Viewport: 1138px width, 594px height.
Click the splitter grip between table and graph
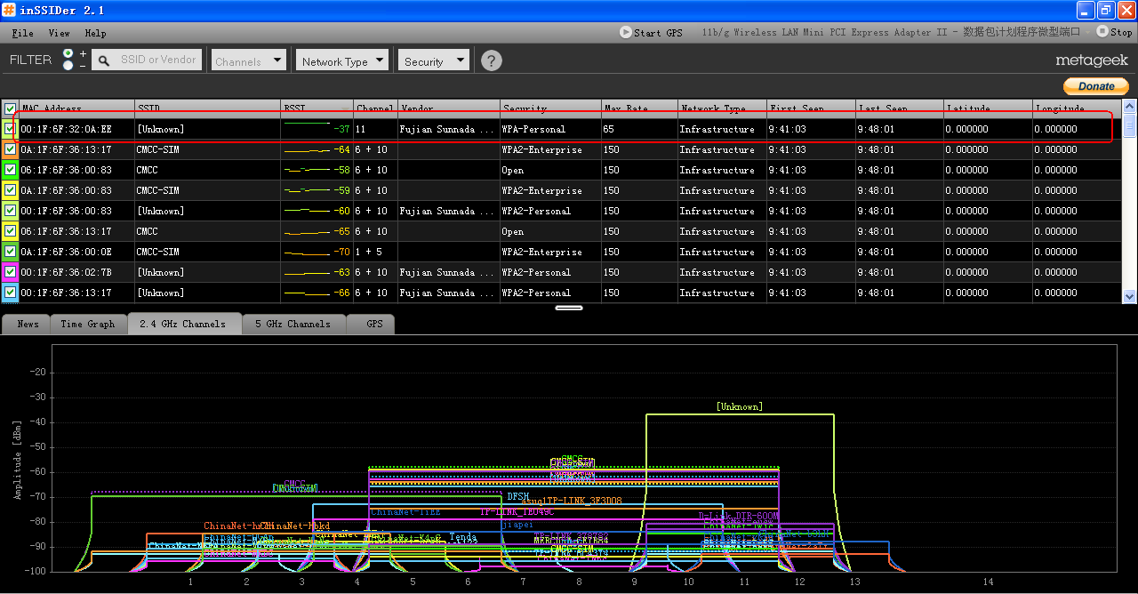(568, 308)
